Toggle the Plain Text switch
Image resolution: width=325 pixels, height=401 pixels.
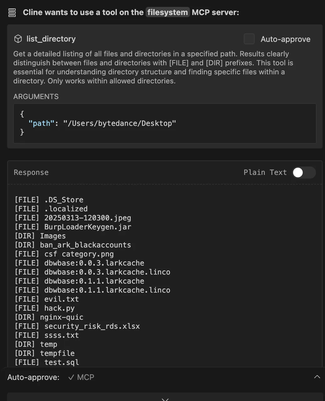pos(304,173)
